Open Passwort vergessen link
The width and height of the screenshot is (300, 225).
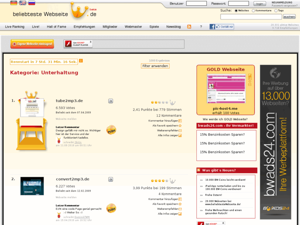(x=284, y=6)
